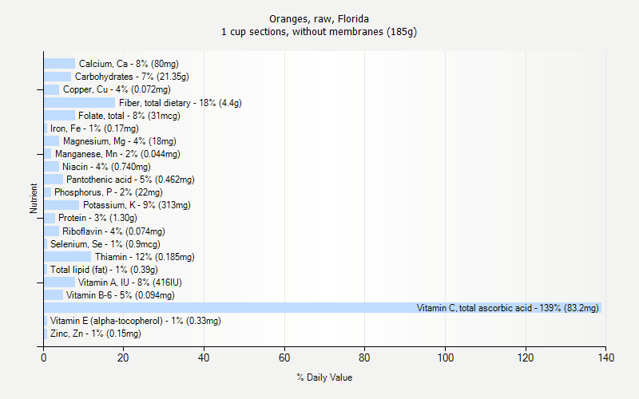Click the Carbohydrates 7% label
This screenshot has width=639, height=399.
(132, 77)
